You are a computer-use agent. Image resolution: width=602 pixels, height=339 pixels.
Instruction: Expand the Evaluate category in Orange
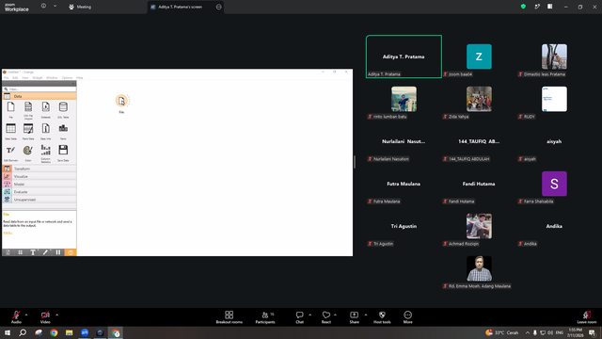pos(40,192)
